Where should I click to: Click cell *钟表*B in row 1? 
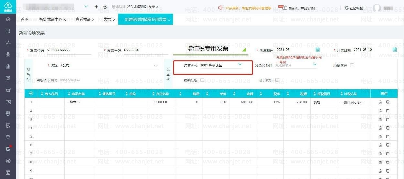[x=80, y=102]
